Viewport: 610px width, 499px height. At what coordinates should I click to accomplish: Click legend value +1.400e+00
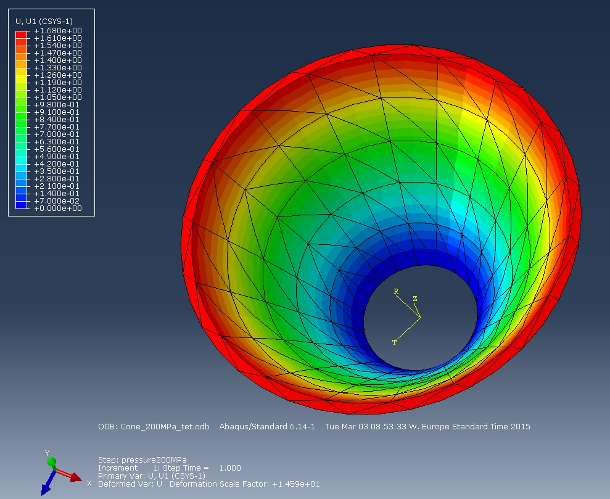tap(58, 60)
